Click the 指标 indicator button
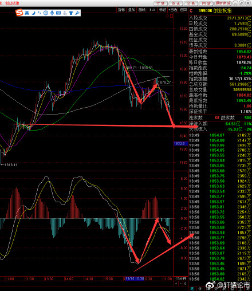252x291 pixels. point(121,10)
